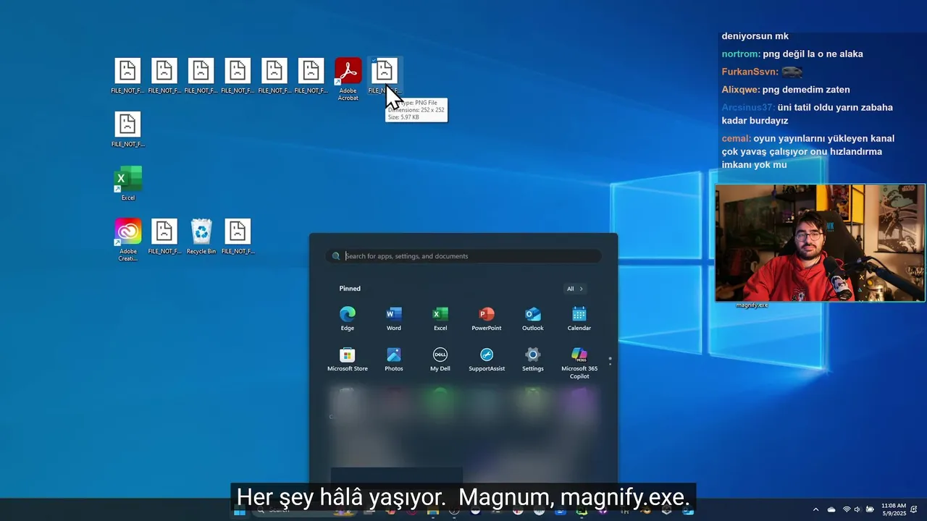Select the FILE_NOT_F file between Creative Cloud and Recycle Bin
The image size is (927, 521).
(164, 236)
